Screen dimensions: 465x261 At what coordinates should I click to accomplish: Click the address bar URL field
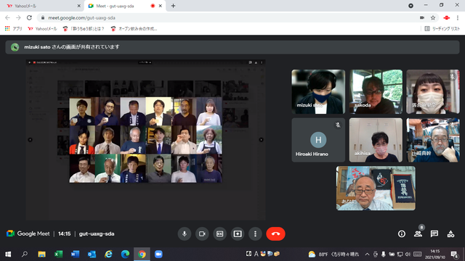(x=228, y=17)
